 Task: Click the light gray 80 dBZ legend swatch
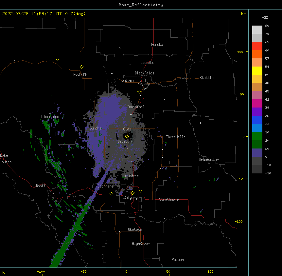click(257, 30)
